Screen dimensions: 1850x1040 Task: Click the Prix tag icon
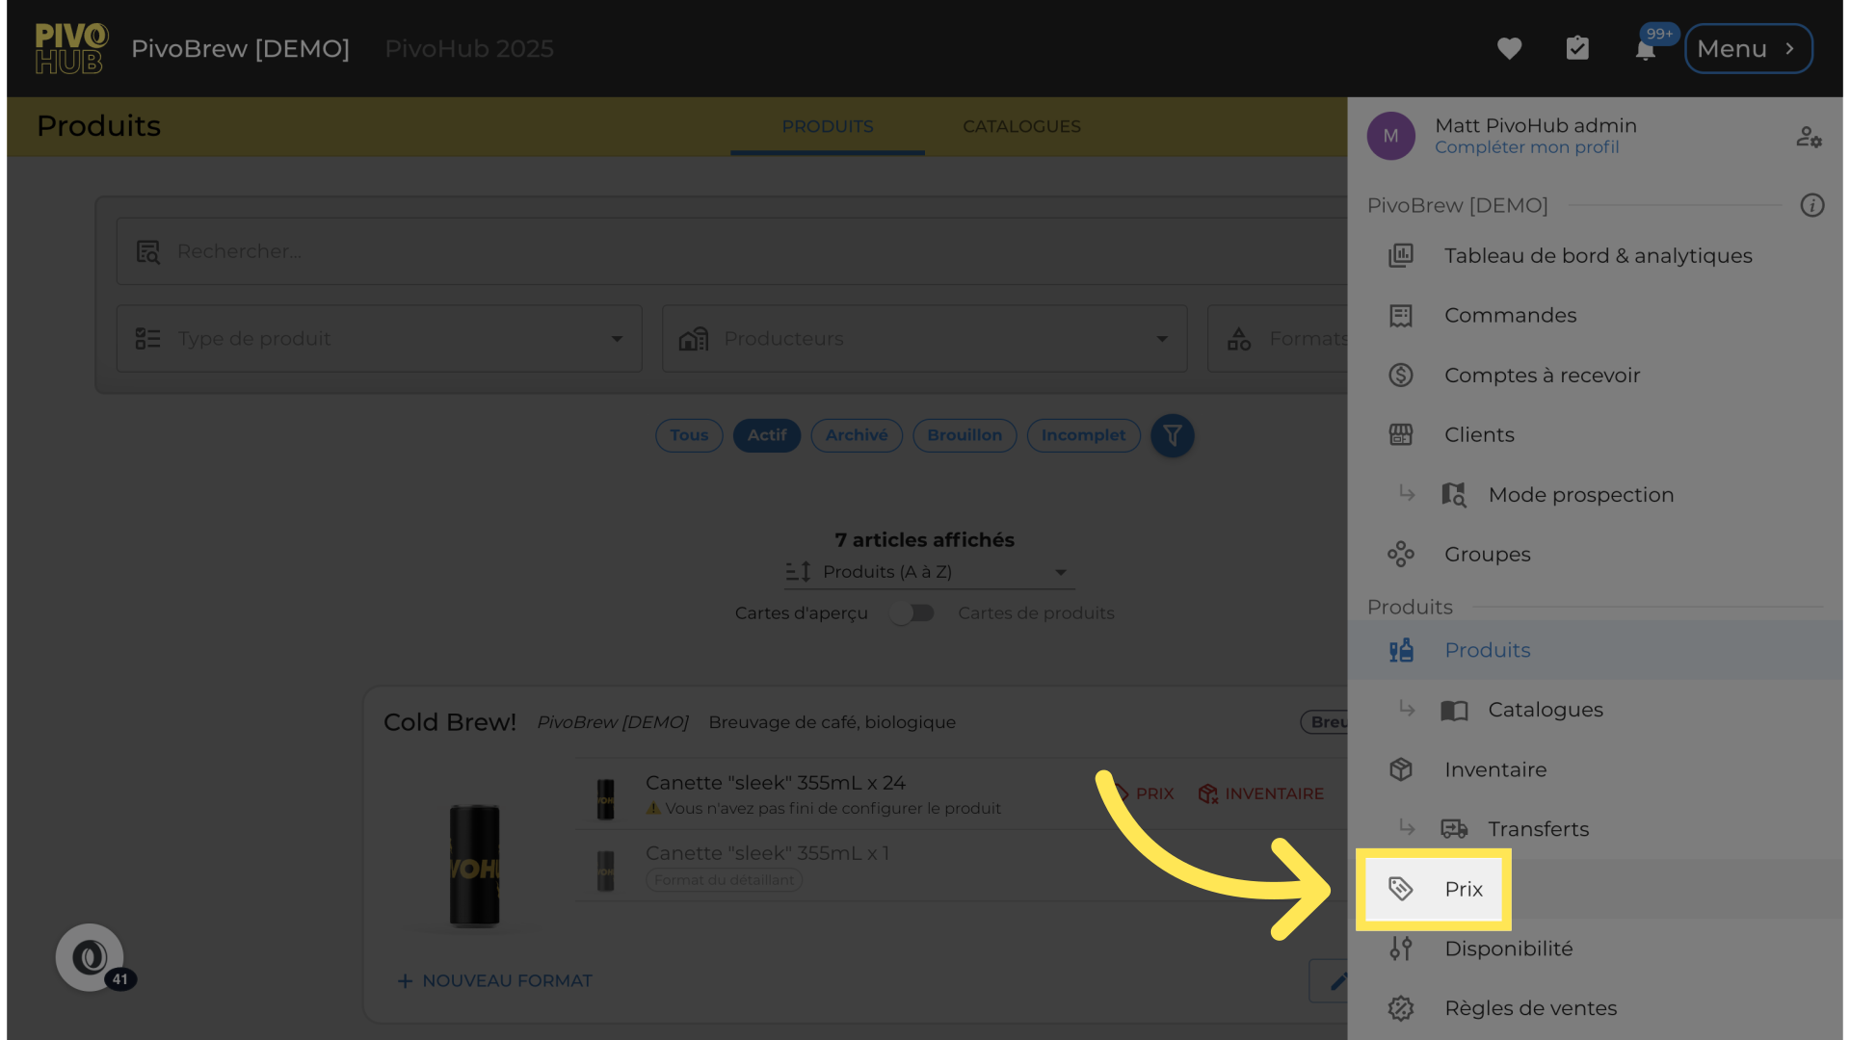[1400, 889]
